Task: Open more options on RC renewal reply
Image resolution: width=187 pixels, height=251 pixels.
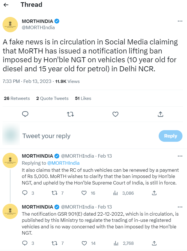Action: click(x=180, y=156)
